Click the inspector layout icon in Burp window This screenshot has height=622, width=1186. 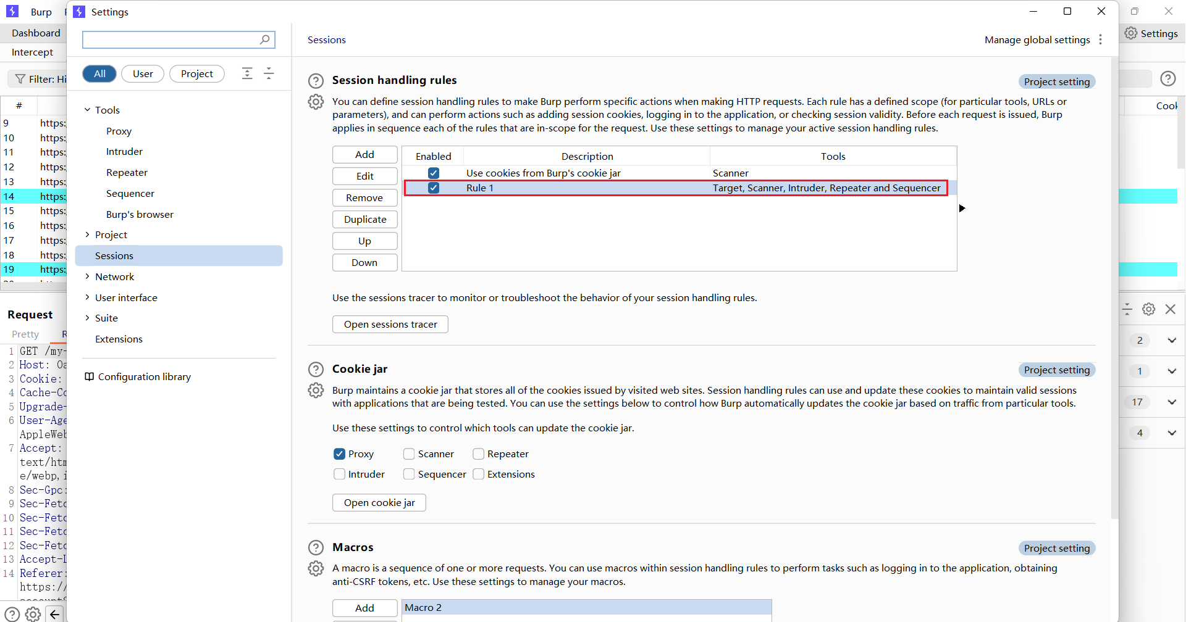point(1127,309)
